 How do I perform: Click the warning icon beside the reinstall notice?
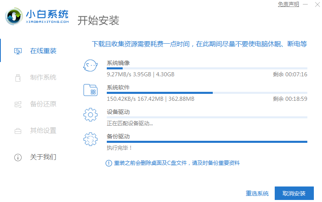[x=108, y=163]
